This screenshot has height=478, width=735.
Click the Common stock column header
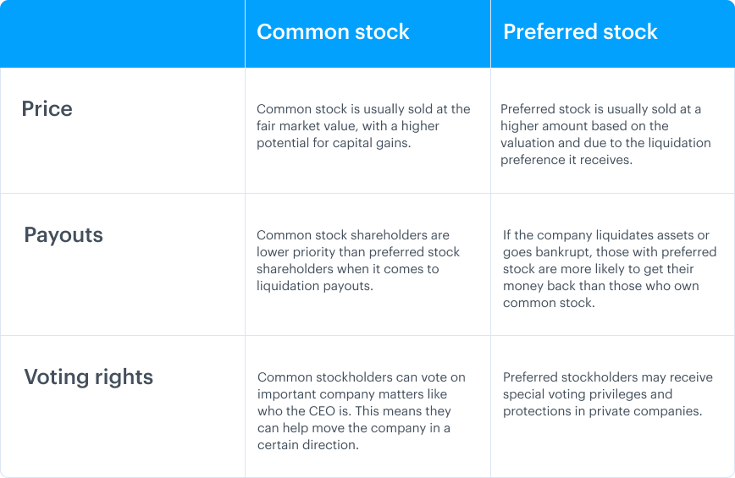coord(333,32)
